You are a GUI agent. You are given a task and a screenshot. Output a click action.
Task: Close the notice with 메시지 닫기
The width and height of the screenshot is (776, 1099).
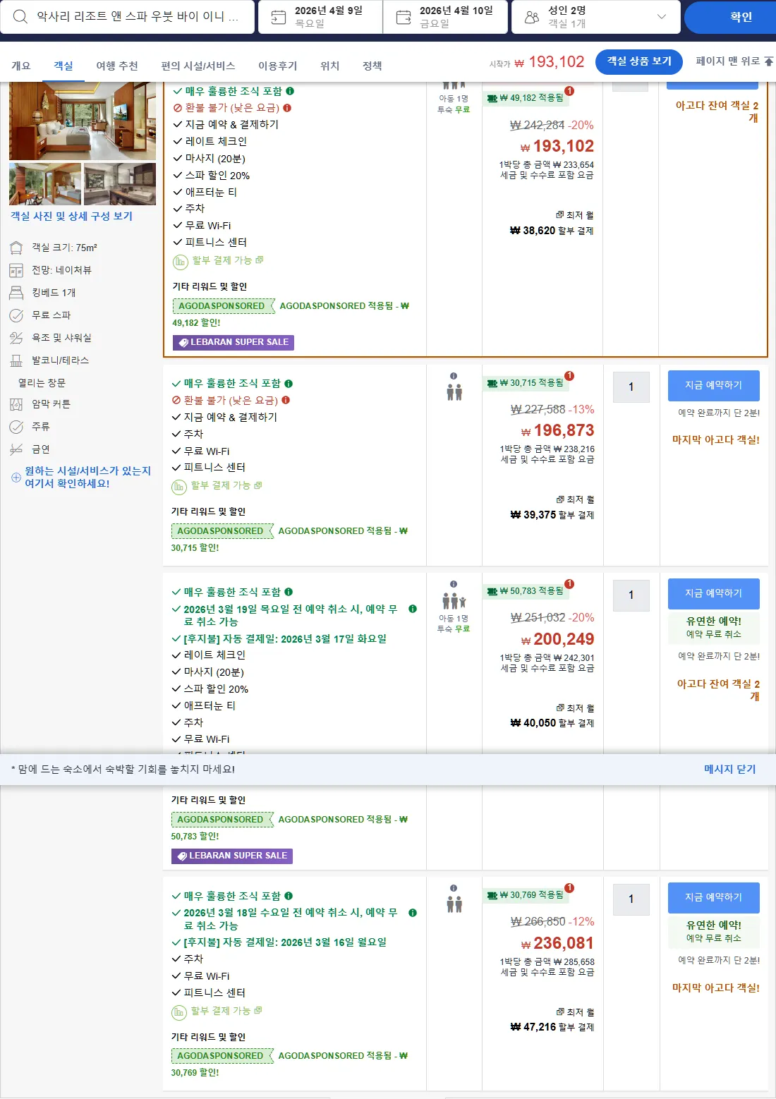pyautogui.click(x=729, y=769)
